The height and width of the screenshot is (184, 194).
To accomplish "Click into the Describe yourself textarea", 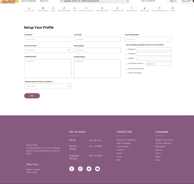I will [48, 68].
